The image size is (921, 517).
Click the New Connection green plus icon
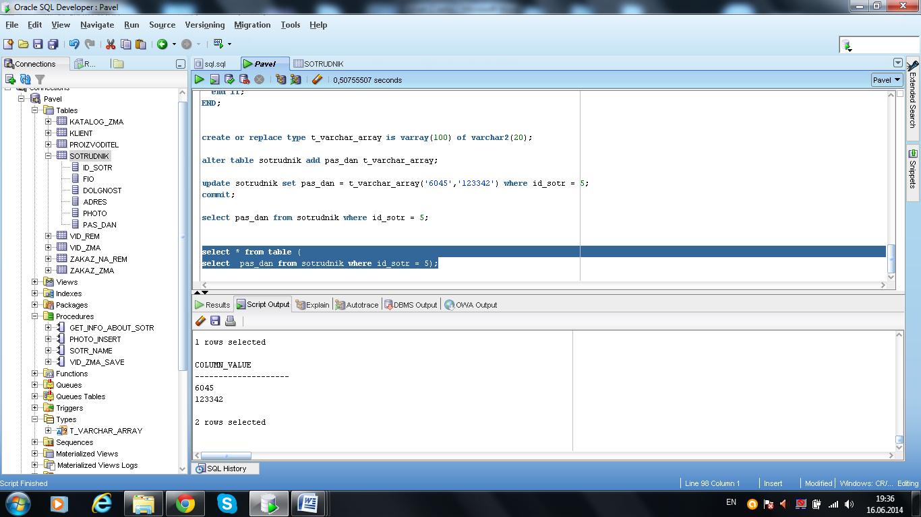10,79
